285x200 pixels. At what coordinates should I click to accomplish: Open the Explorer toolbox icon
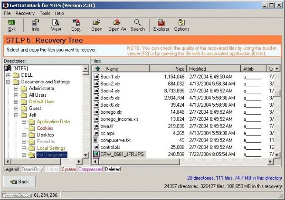tap(161, 25)
